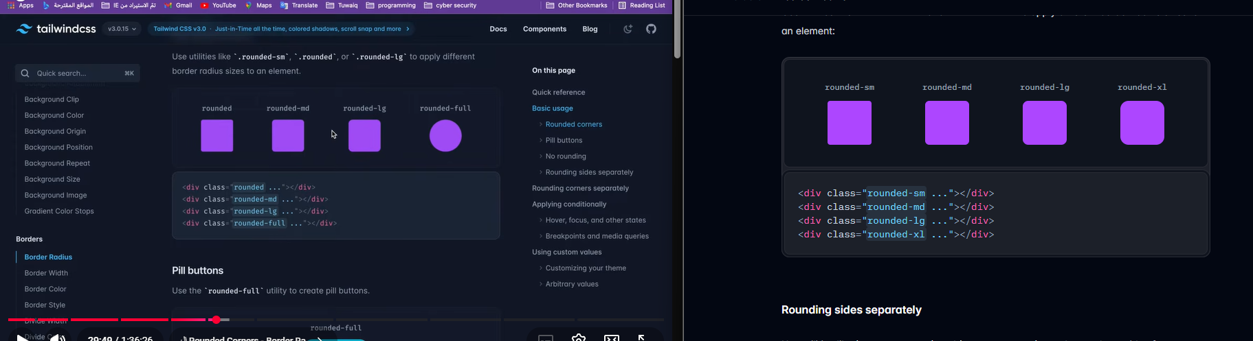Click the rounded-sm square in right window

point(850,123)
